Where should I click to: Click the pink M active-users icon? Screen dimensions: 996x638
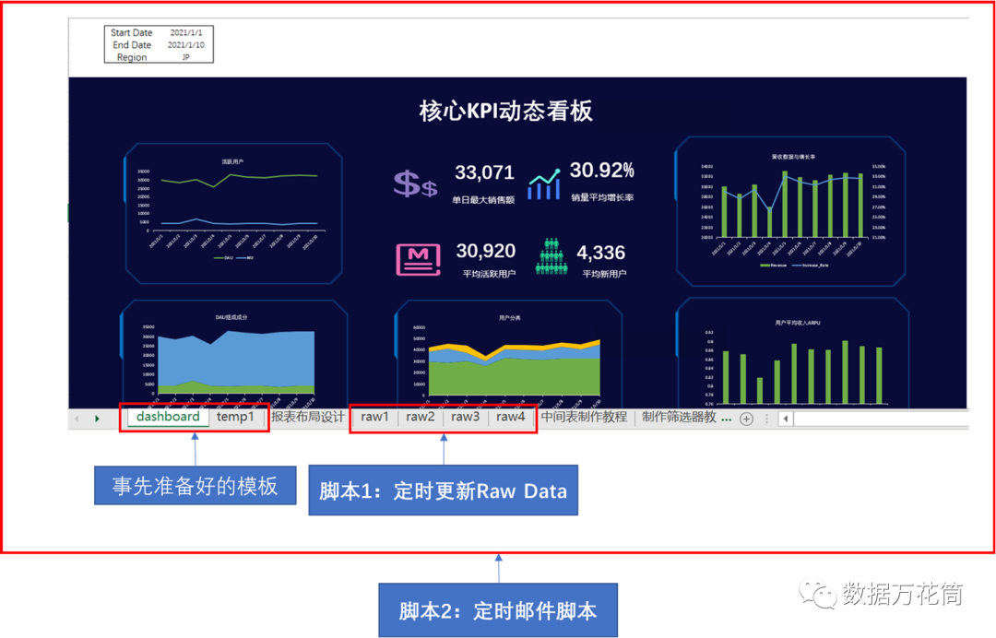click(418, 259)
